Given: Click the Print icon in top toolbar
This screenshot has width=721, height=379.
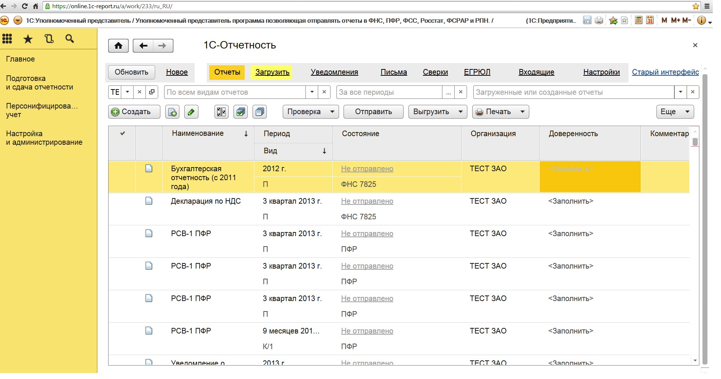Looking at the screenshot, I should point(599,20).
